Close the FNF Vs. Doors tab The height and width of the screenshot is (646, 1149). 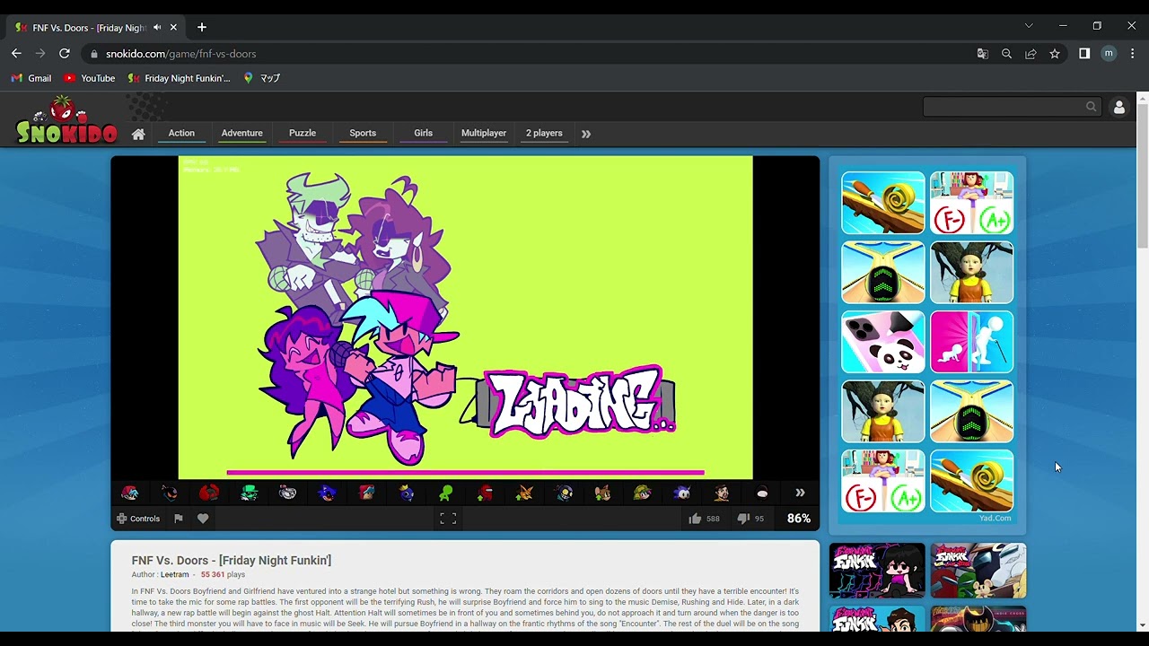(x=173, y=28)
